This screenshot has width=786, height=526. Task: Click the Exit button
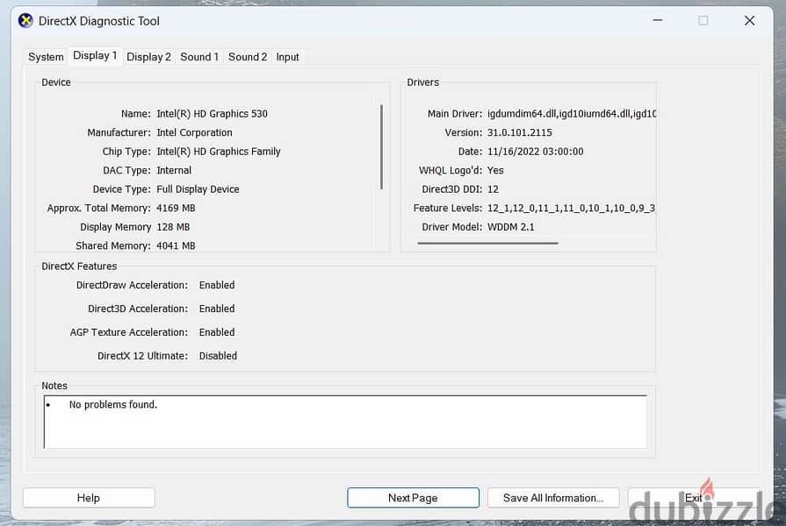[x=694, y=498]
